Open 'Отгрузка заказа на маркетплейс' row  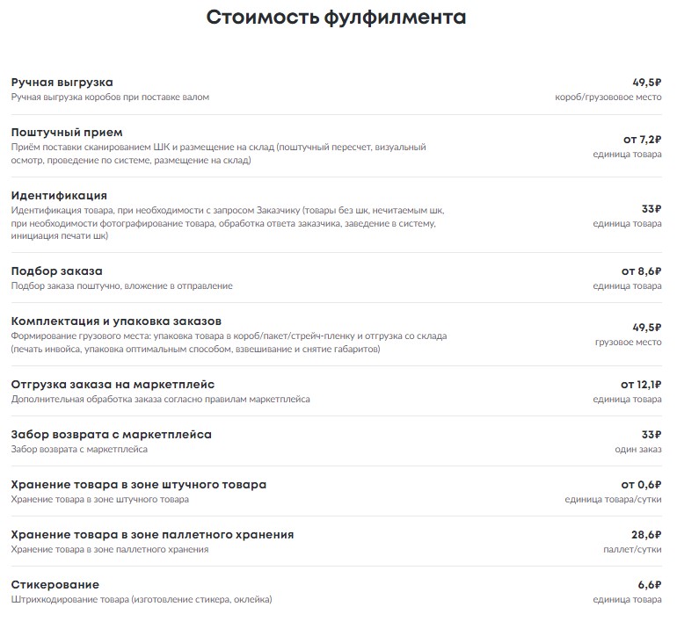[337, 391]
